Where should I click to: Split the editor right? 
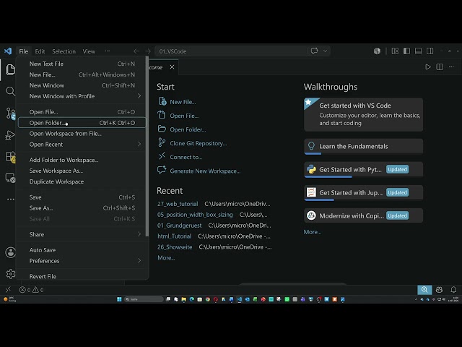point(440,67)
